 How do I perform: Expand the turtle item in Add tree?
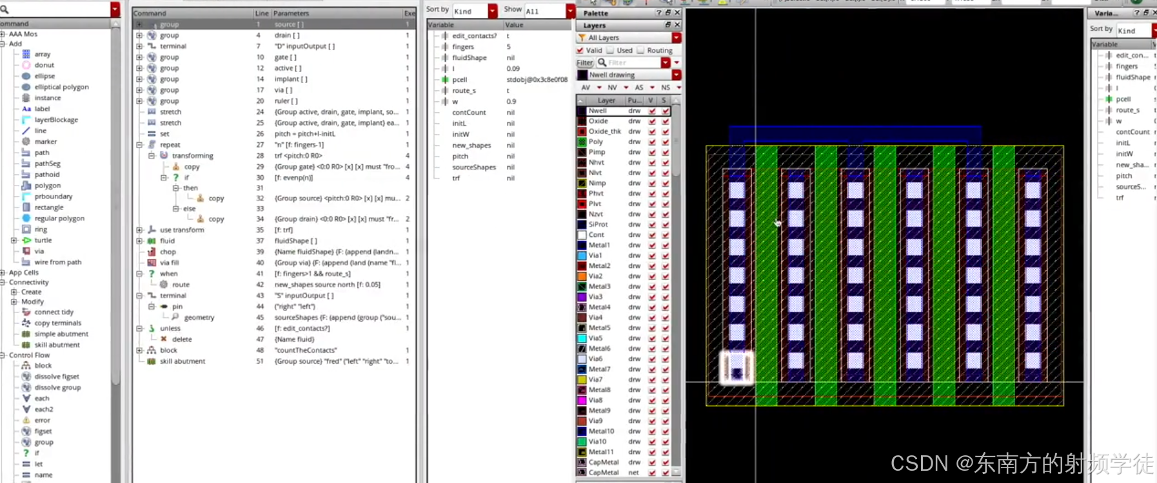(14, 240)
